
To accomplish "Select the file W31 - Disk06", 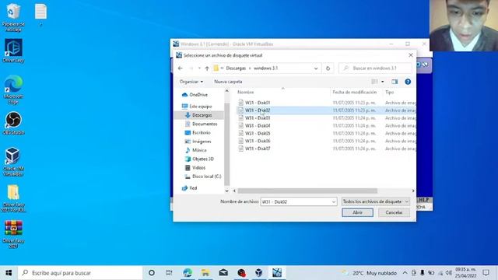I will pyautogui.click(x=258, y=141).
